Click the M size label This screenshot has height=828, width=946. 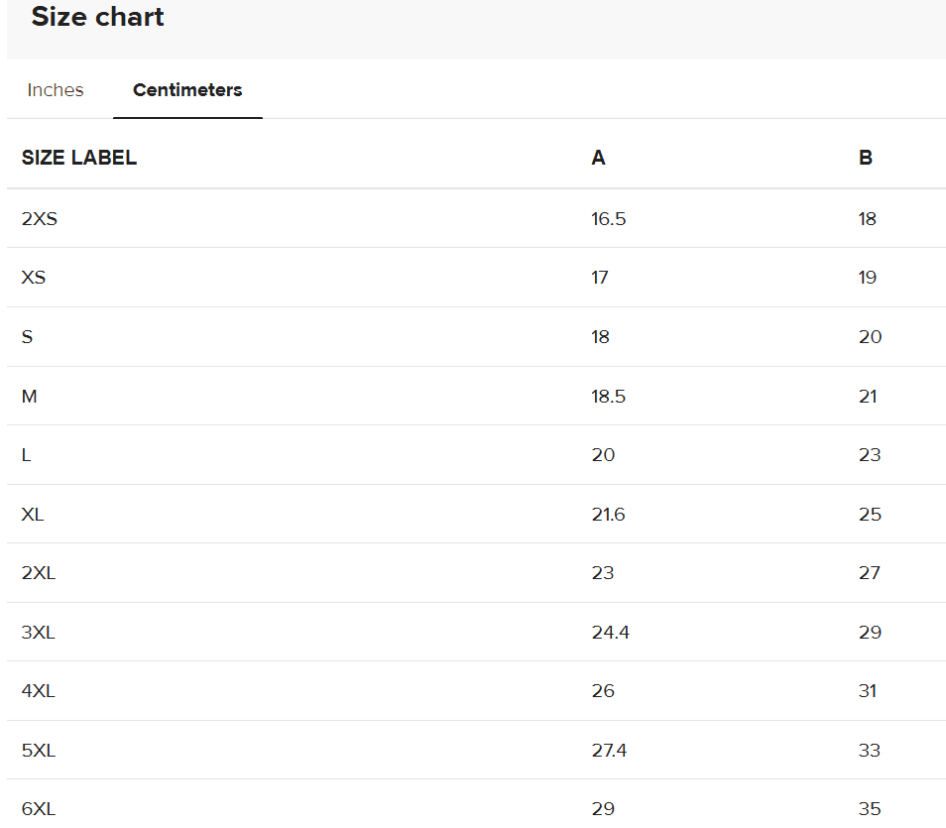click(29, 397)
